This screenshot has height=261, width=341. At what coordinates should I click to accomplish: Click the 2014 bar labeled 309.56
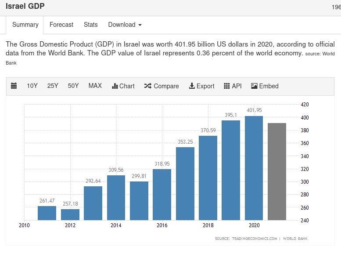116,198
